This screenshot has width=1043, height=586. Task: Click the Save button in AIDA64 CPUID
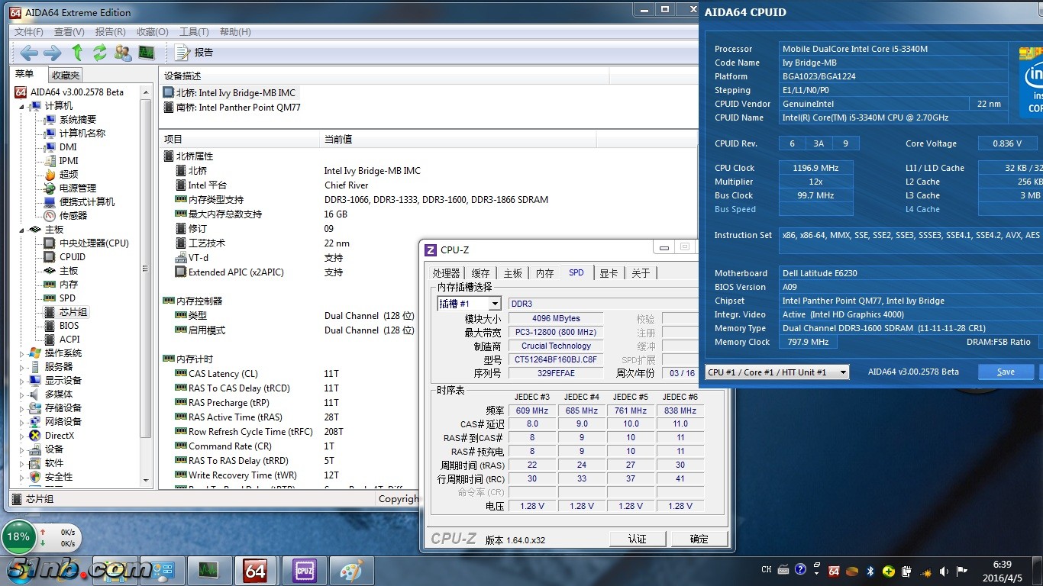pos(1006,372)
